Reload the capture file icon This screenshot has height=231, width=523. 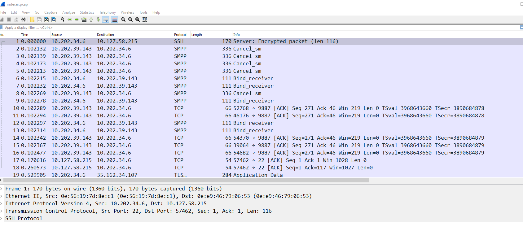[x=54, y=20]
